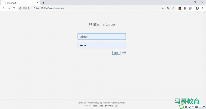This screenshot has width=206, height=109.
Task: Open the LGPL v3 license link
Action: pyautogui.click(x=88, y=106)
